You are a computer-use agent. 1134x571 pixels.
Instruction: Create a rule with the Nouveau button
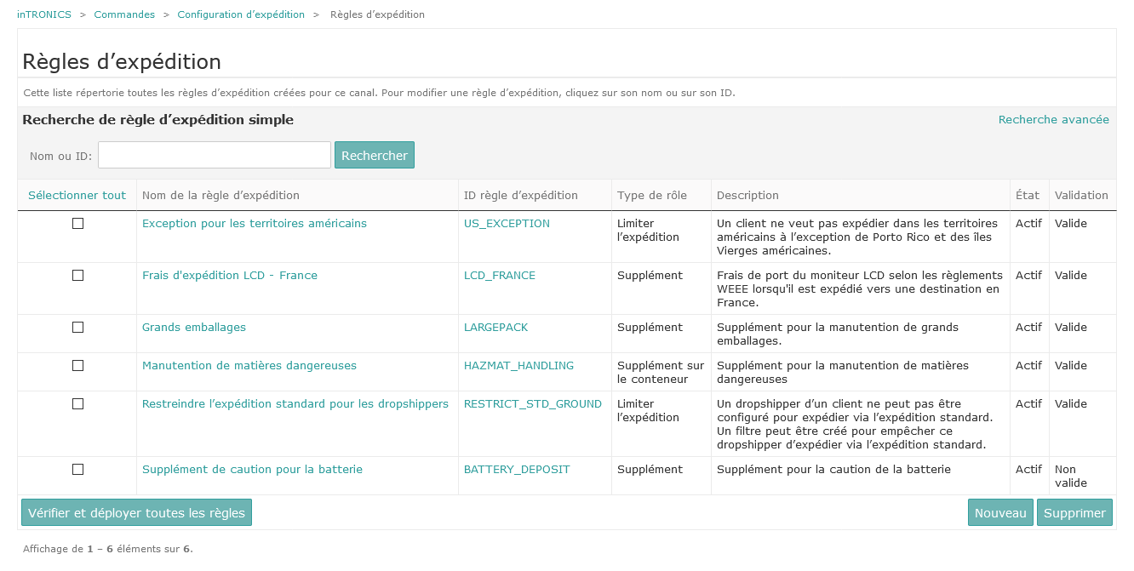(x=1000, y=513)
